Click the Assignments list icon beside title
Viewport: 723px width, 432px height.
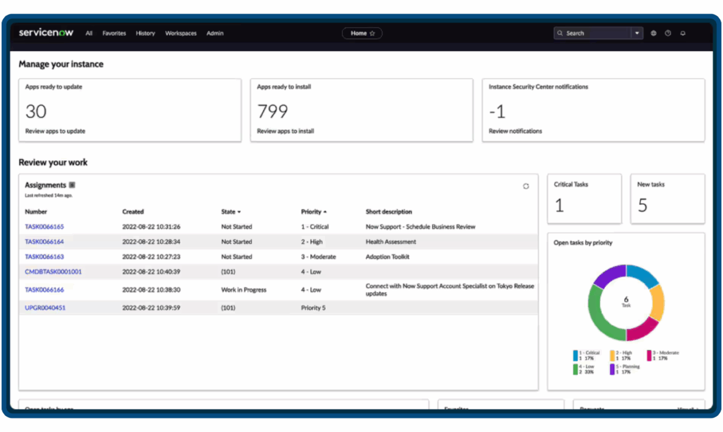tap(72, 185)
